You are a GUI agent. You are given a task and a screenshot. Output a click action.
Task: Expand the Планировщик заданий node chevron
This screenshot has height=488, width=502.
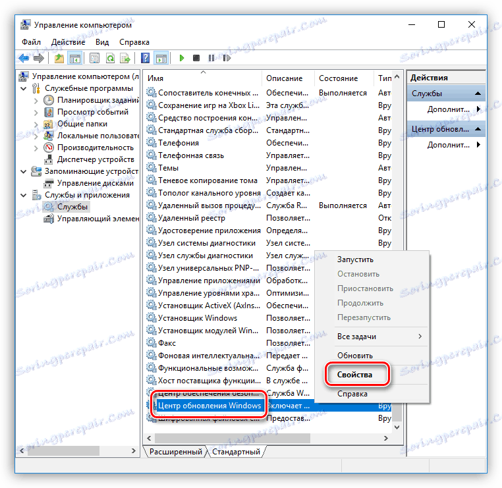[x=36, y=101]
